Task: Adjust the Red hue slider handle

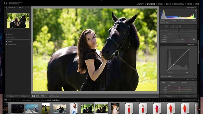Action: [x=180, y=87]
